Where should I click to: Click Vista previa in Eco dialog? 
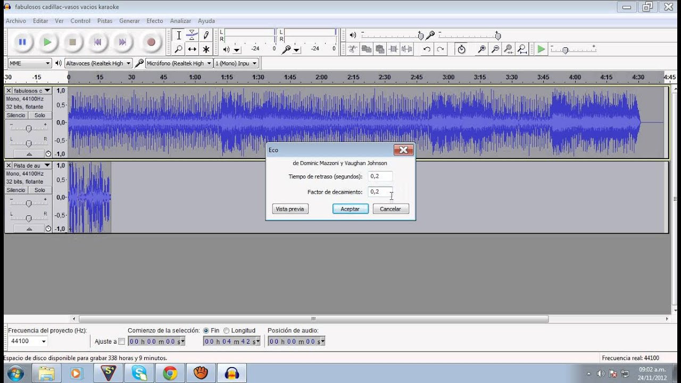pos(290,209)
